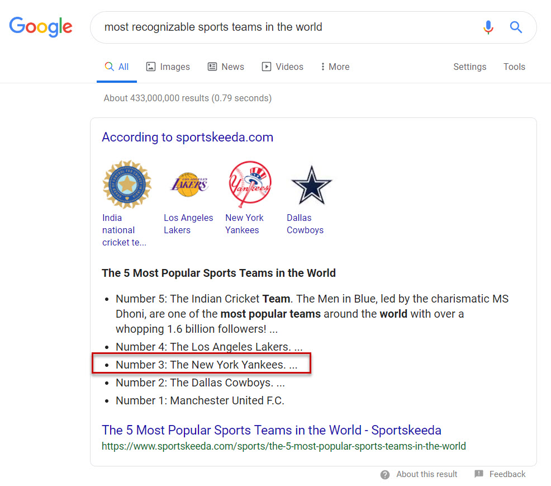Click the Los Angeles Lakers logo
Viewport: 551px width, 486px height.
[189, 185]
